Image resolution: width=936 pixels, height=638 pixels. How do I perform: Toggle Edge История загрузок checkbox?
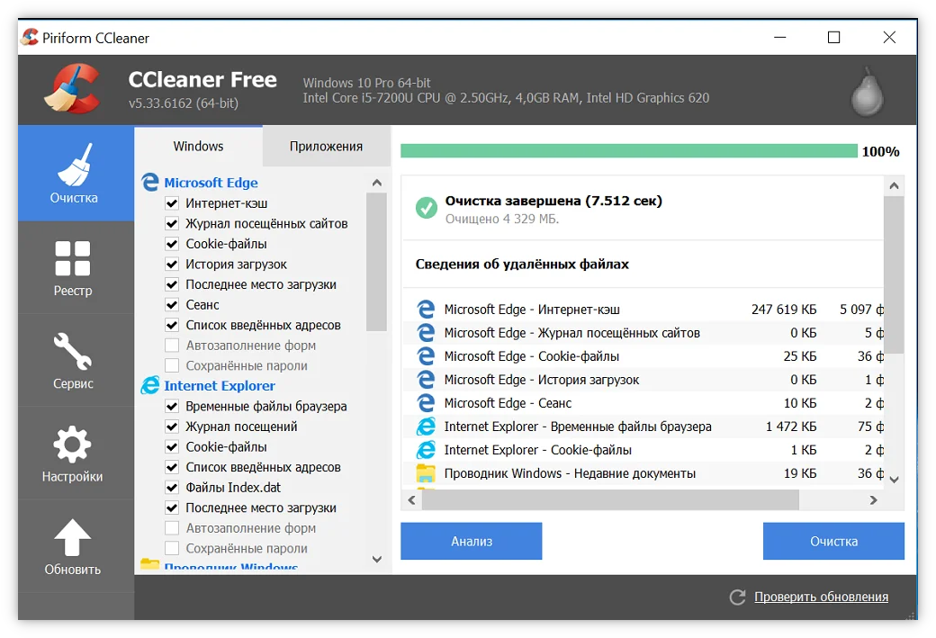click(x=172, y=265)
